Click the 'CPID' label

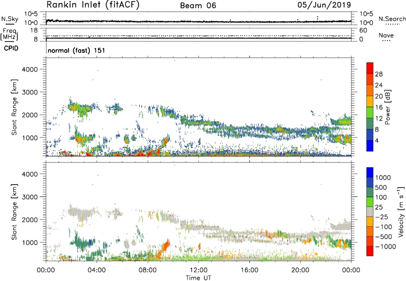point(11,48)
